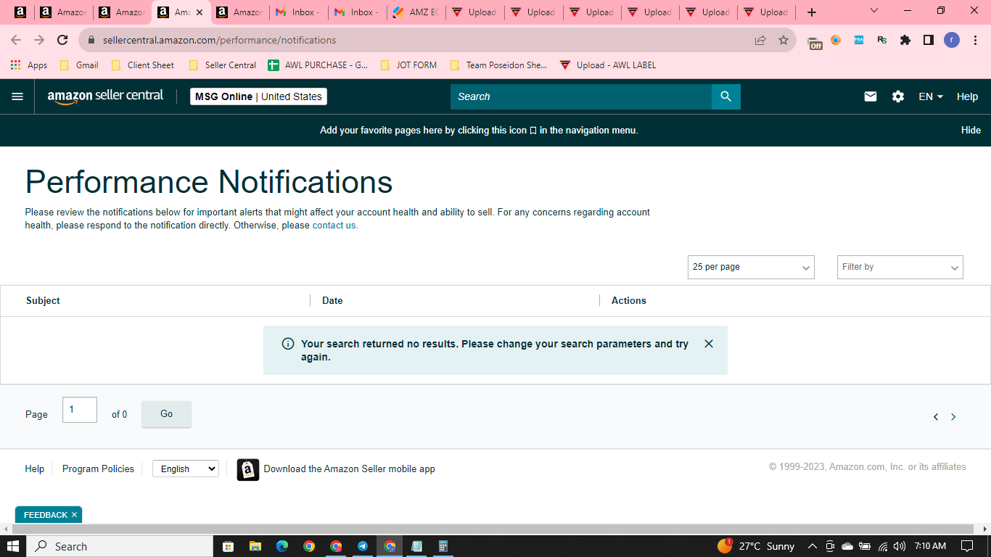Expand the EN language dropdown
Screen dimensions: 991x557
(931, 96)
